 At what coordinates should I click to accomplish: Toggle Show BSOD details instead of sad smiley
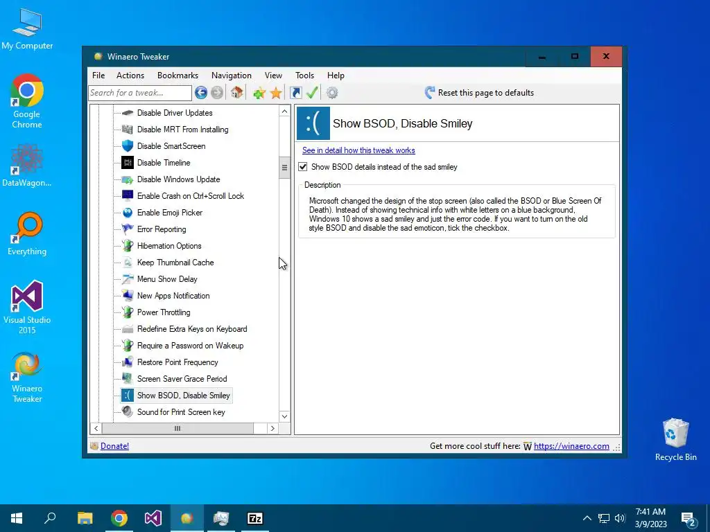tap(303, 167)
